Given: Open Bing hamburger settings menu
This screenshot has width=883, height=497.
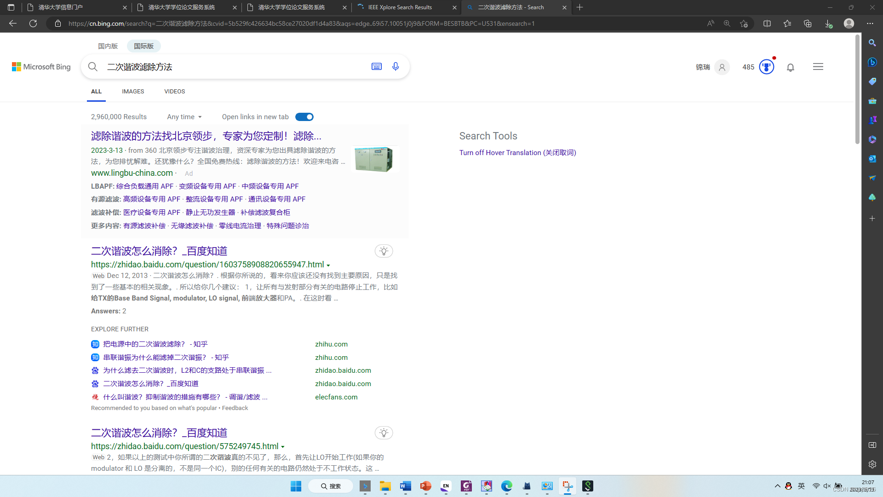Looking at the screenshot, I should [818, 67].
